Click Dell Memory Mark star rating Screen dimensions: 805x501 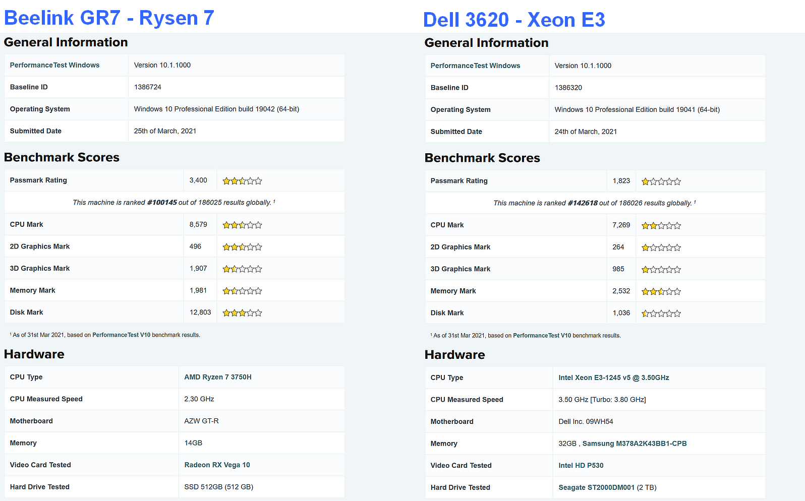tap(661, 291)
